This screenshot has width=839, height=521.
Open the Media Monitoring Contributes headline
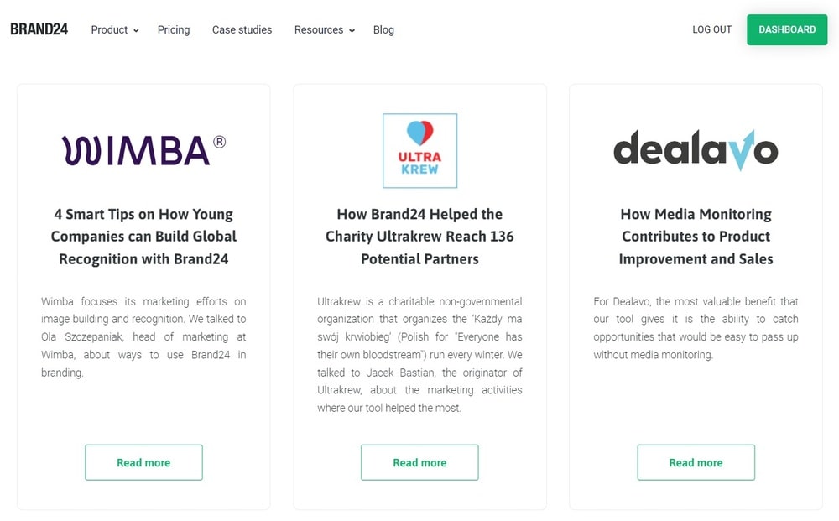[696, 237]
